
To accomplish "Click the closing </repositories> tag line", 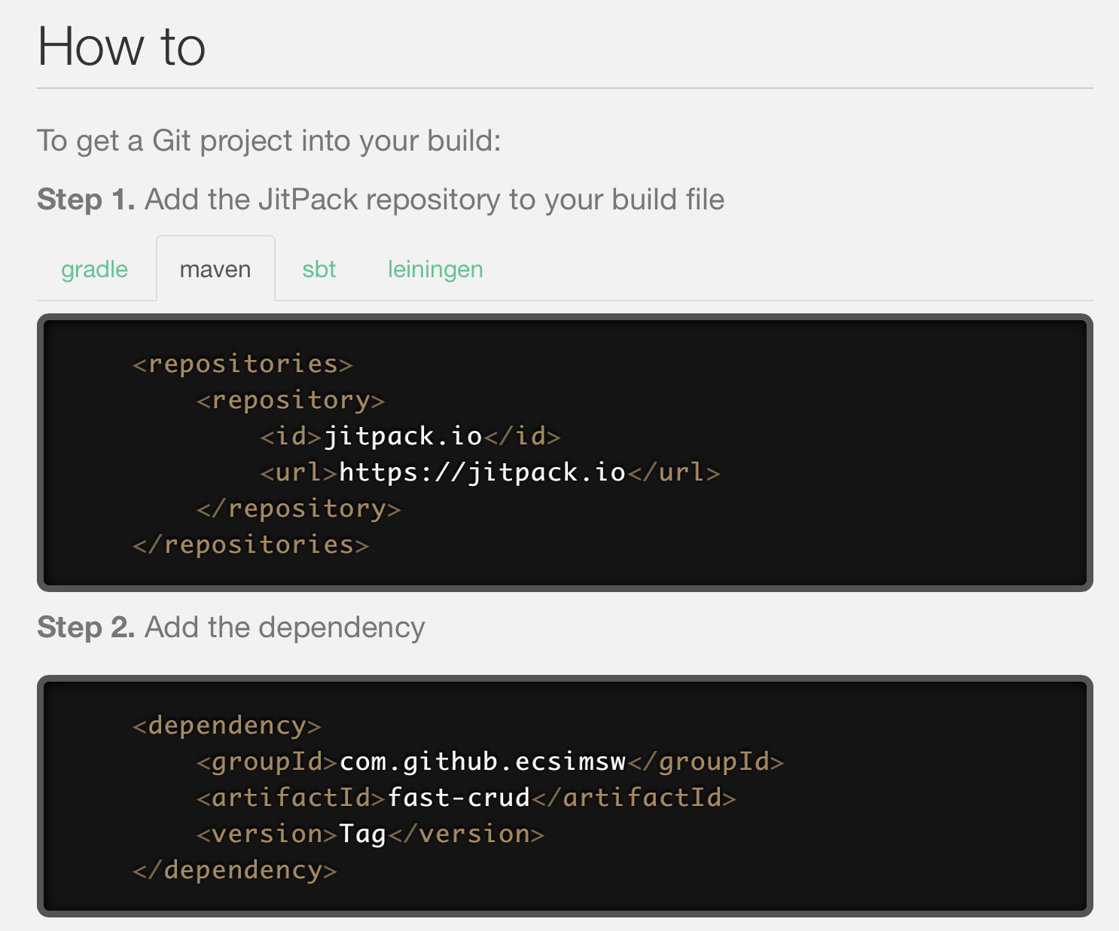I will click(251, 545).
